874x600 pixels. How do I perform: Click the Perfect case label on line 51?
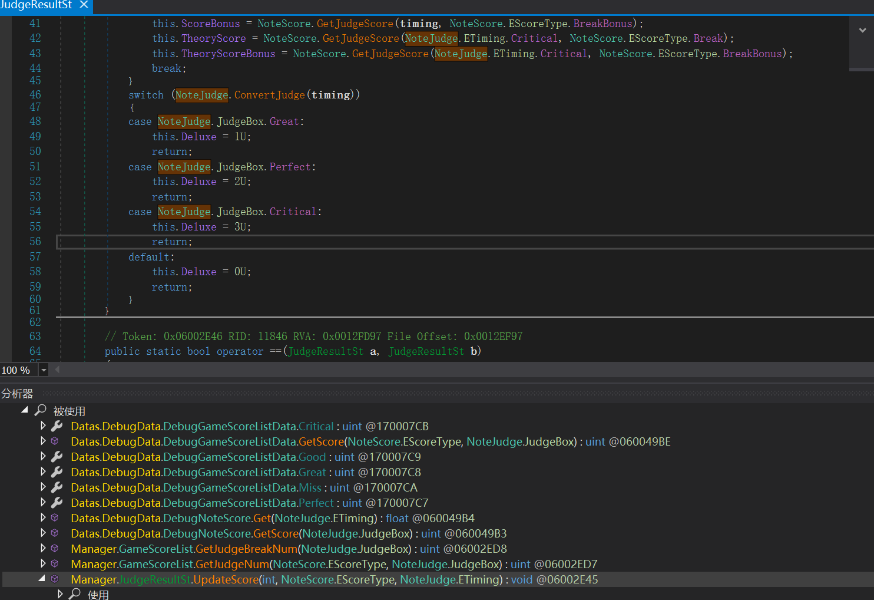click(x=290, y=167)
